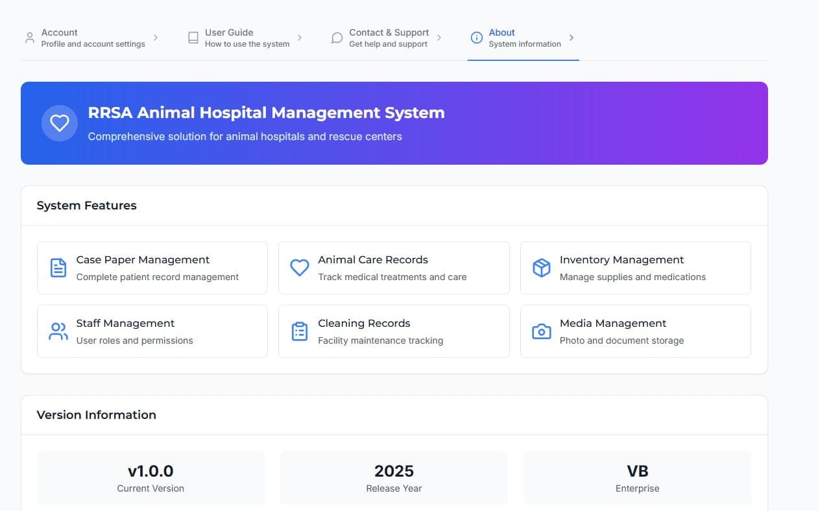The image size is (818, 511).
Task: Click the Version Information heading
Action: [x=96, y=415]
